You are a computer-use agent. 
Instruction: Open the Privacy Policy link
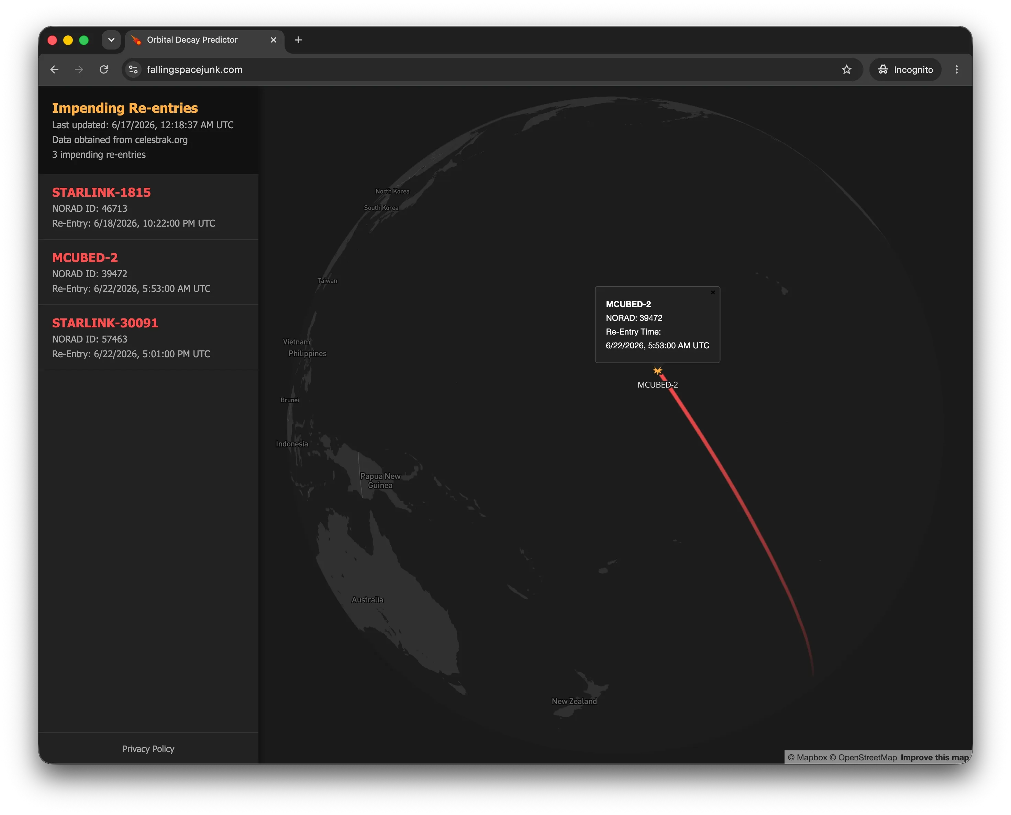coord(148,749)
